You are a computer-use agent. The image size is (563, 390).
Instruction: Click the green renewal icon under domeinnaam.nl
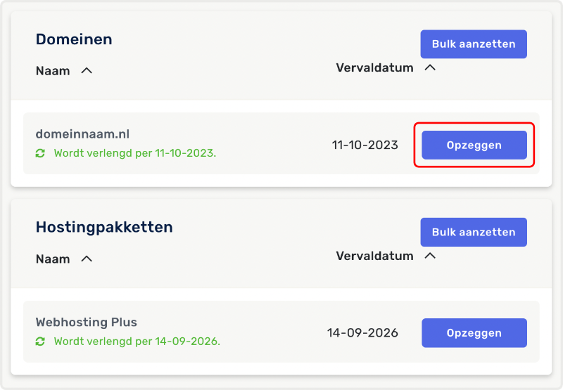point(40,152)
